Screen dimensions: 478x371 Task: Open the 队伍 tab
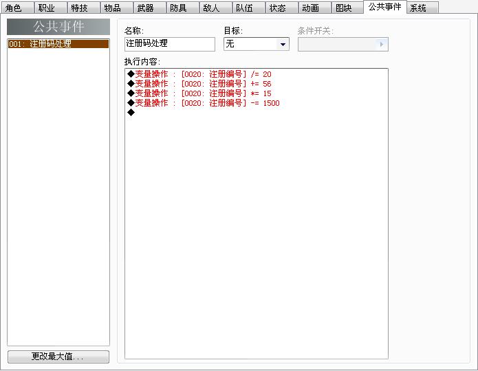coord(248,8)
